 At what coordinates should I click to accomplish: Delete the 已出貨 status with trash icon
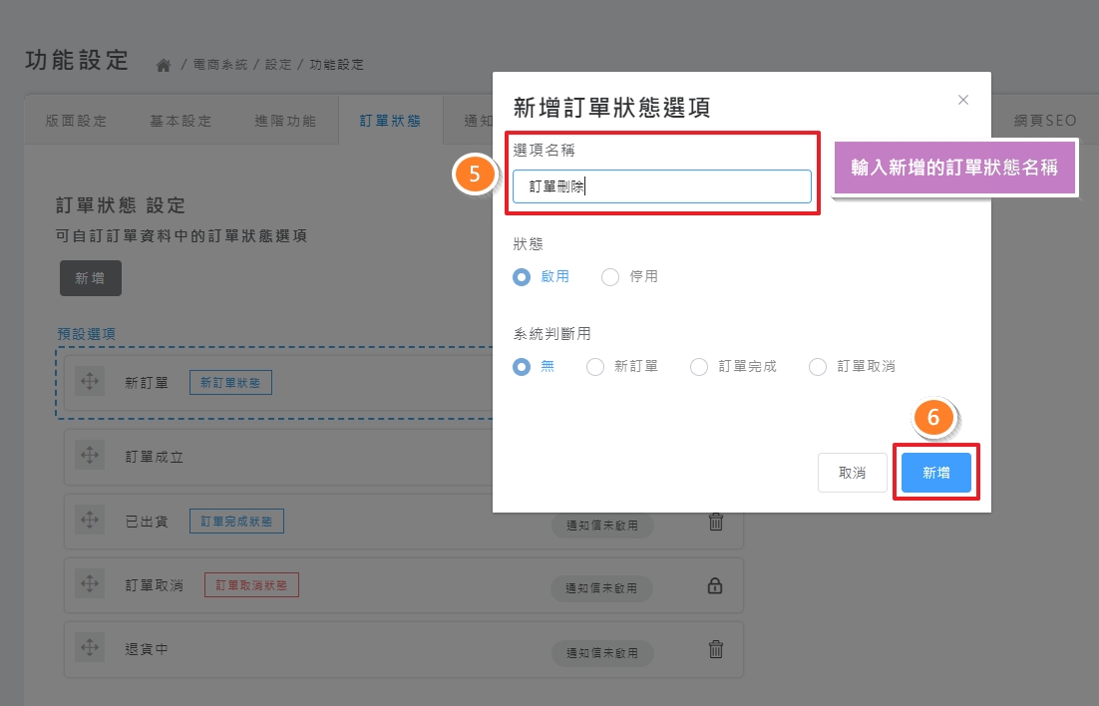tap(715, 522)
